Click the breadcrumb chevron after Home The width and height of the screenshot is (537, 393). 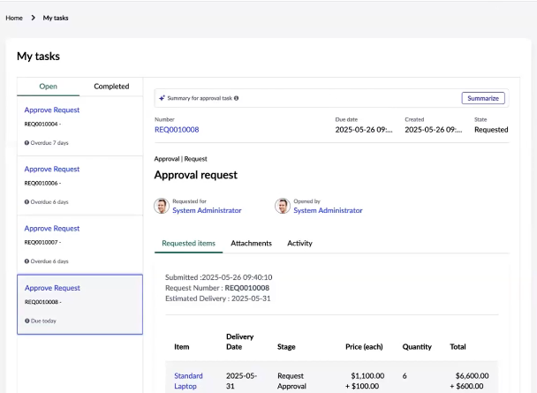pos(33,18)
